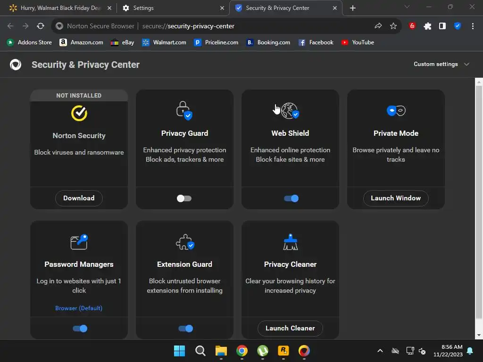Click the Privacy Guard padlock icon

(184, 110)
